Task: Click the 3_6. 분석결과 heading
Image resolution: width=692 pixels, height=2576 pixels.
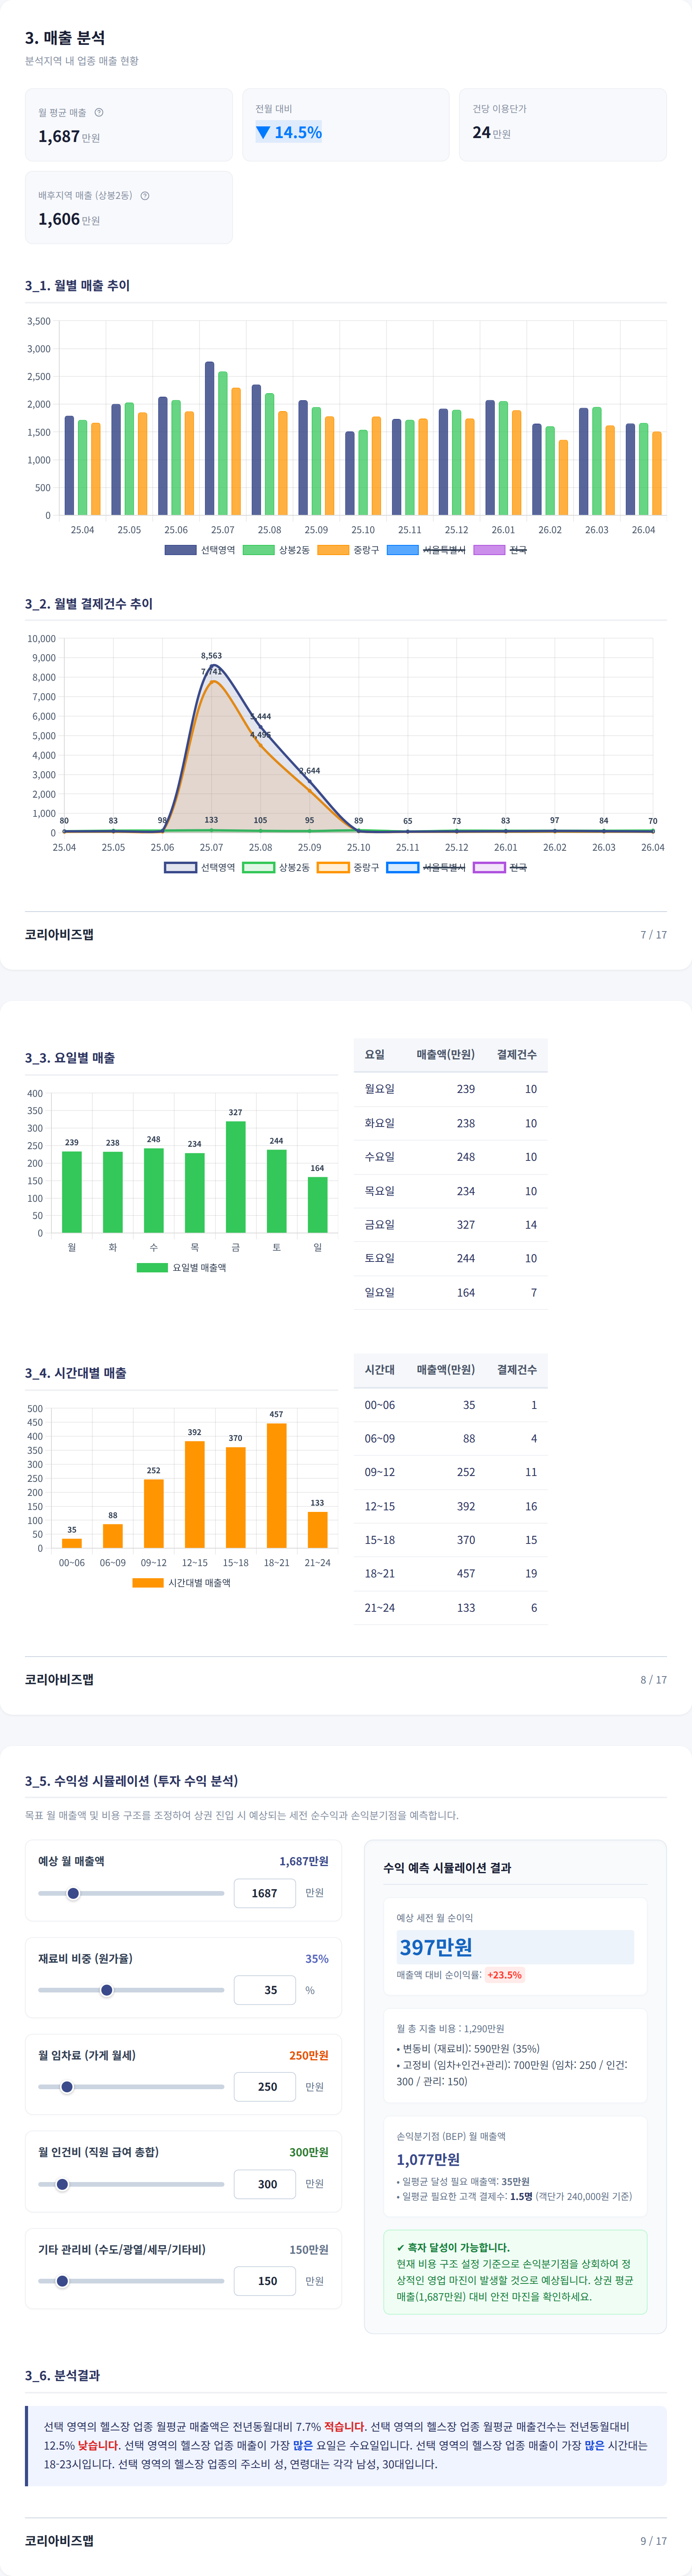Action: [62, 2376]
